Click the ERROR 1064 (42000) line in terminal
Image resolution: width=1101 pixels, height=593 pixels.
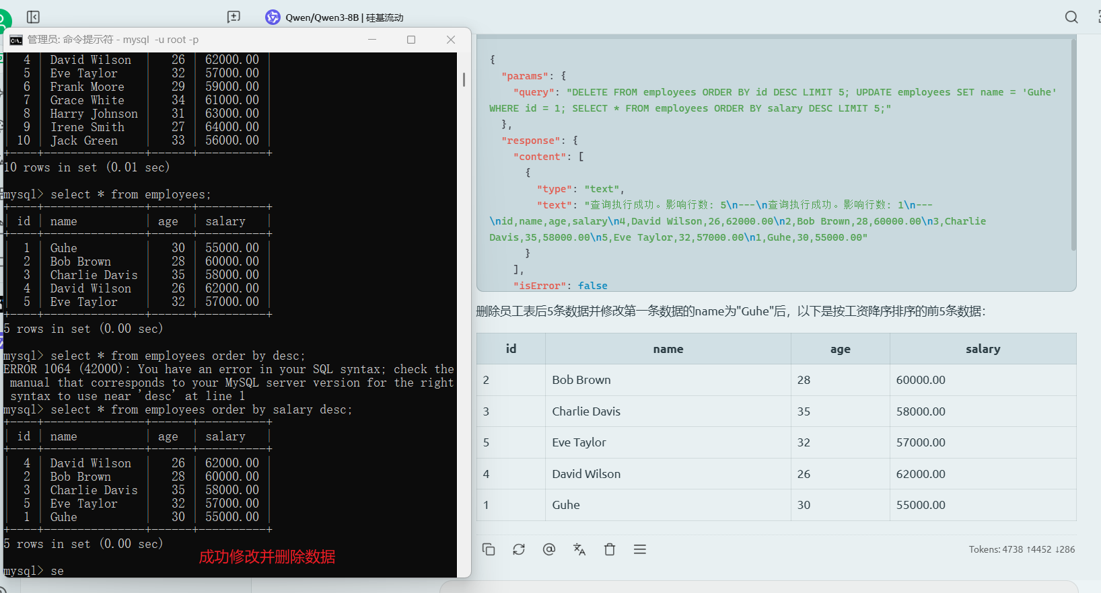point(229,369)
